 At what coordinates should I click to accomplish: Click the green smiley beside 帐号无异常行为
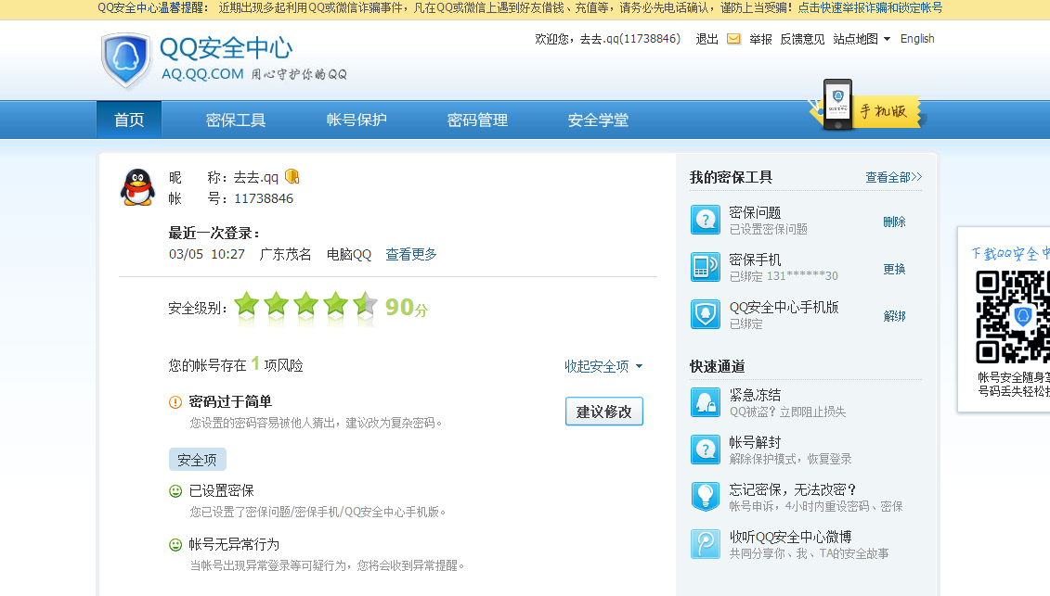(175, 545)
